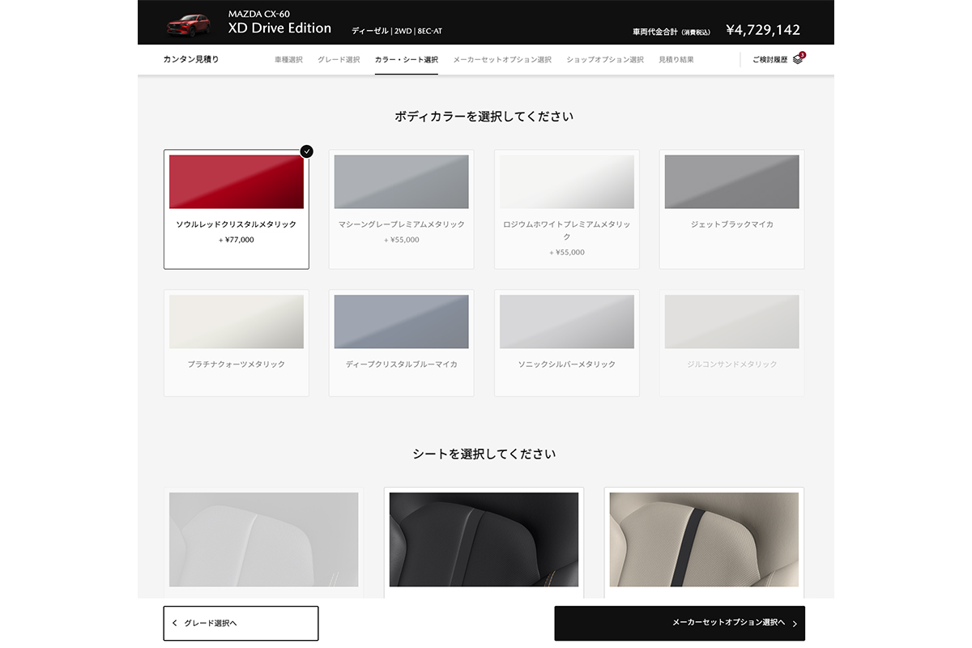
Task: Select カラー・シート選択 tab
Action: [406, 60]
